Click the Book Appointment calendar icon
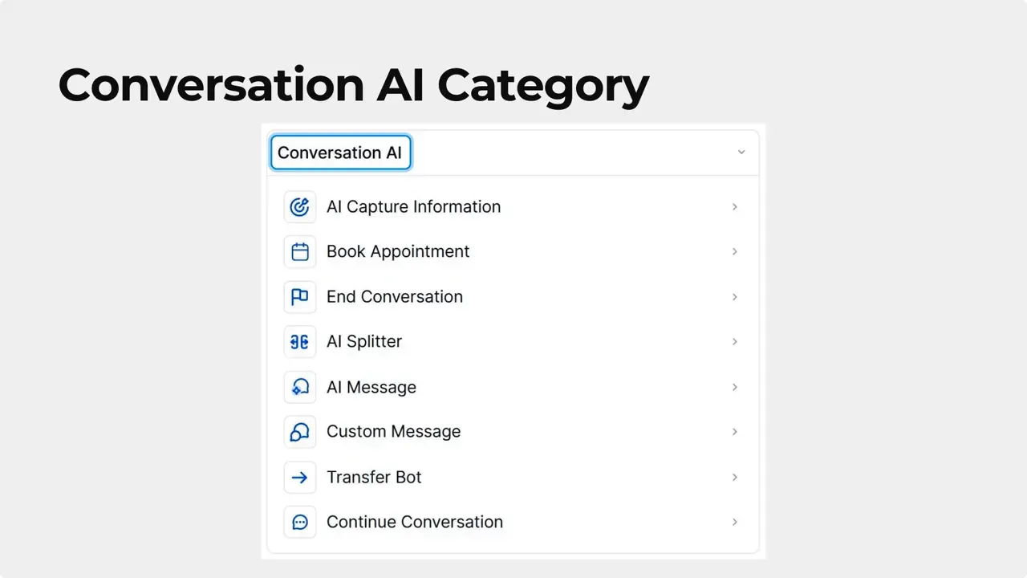 [299, 251]
